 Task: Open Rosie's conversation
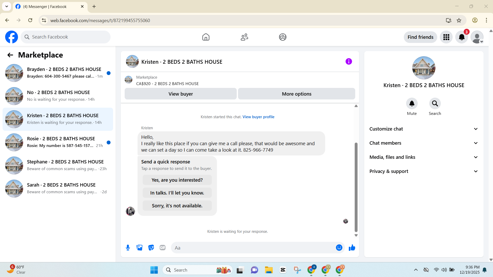click(58, 142)
